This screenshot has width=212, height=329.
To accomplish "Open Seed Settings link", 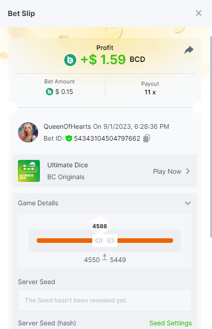I will coord(170,323).
